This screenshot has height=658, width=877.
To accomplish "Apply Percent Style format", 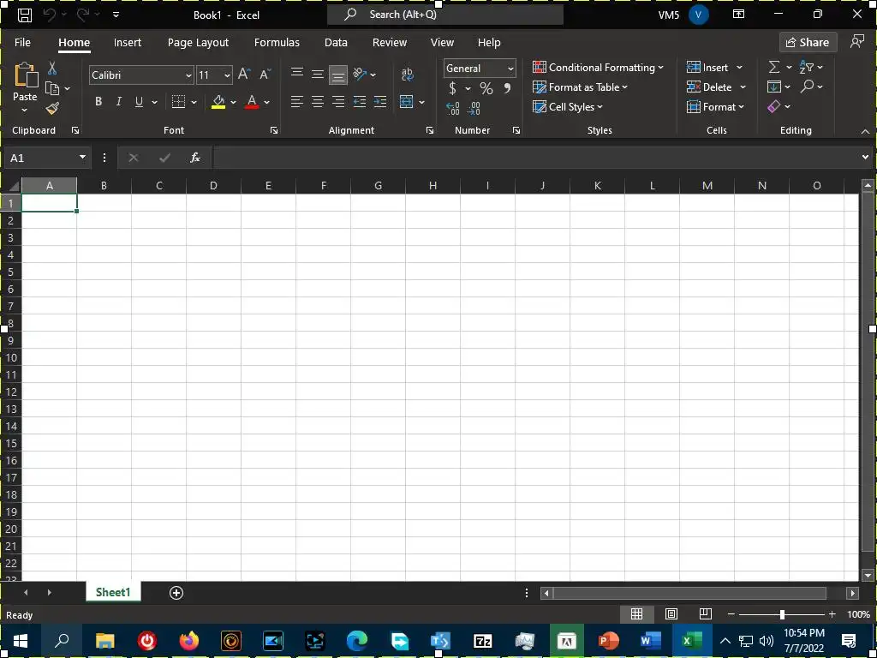I will [x=486, y=88].
